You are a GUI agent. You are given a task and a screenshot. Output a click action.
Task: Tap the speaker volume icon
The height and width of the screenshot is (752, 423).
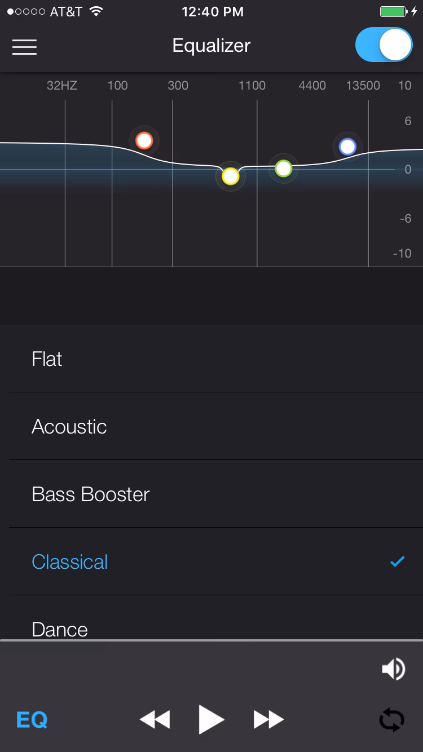[x=394, y=669]
